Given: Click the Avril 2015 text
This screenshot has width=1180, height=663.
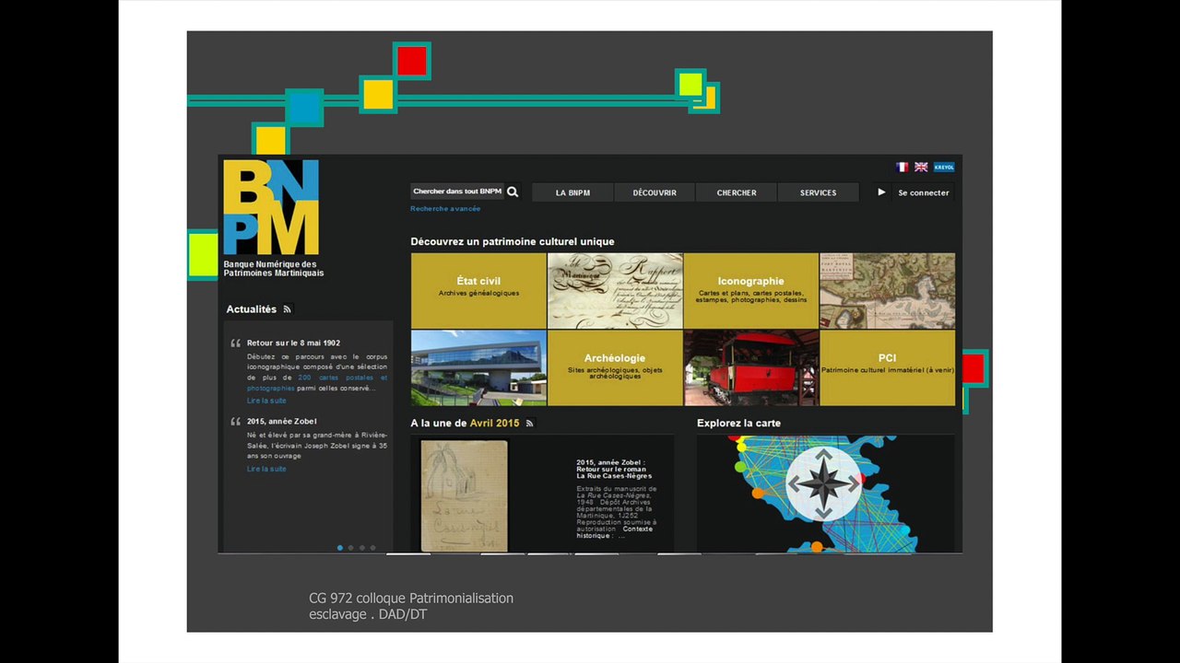Looking at the screenshot, I should 495,424.
